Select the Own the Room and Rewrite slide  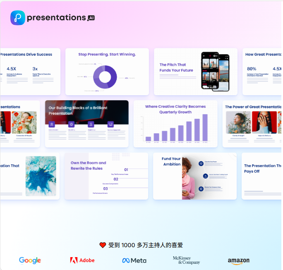(106, 176)
